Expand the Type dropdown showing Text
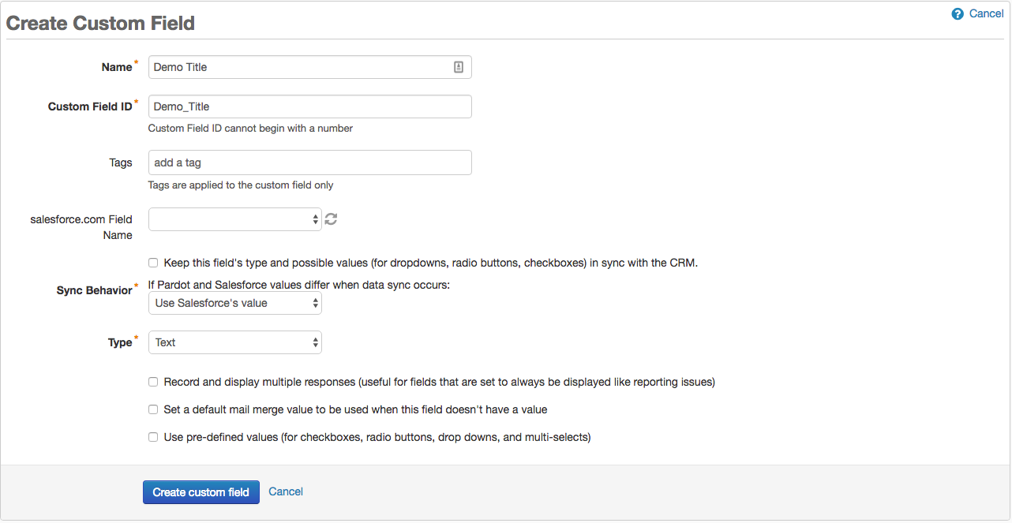Screen dimensions: 1012x523 [x=235, y=342]
